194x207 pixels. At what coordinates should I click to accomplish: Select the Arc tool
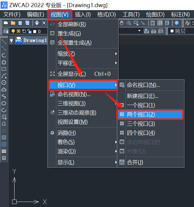tap(4, 76)
